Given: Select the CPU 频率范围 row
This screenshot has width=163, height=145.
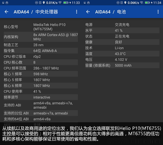Looking at the screenshot, I should pyautogui.click(x=41, y=68).
